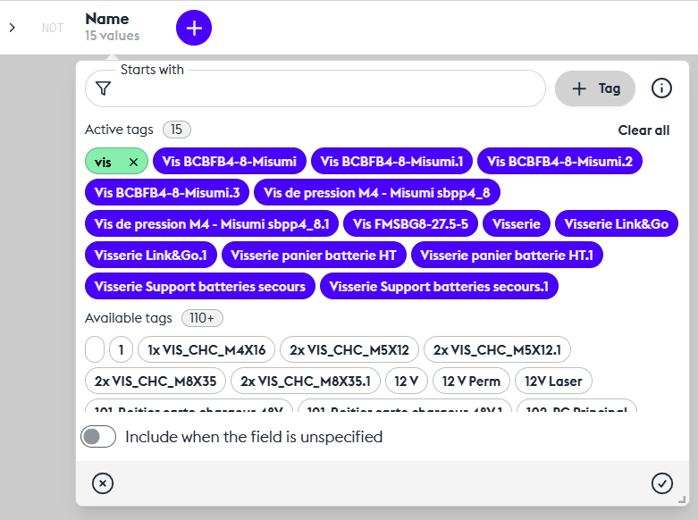The width and height of the screenshot is (698, 520).
Task: Open the Name 15 values filter
Action: [x=112, y=27]
